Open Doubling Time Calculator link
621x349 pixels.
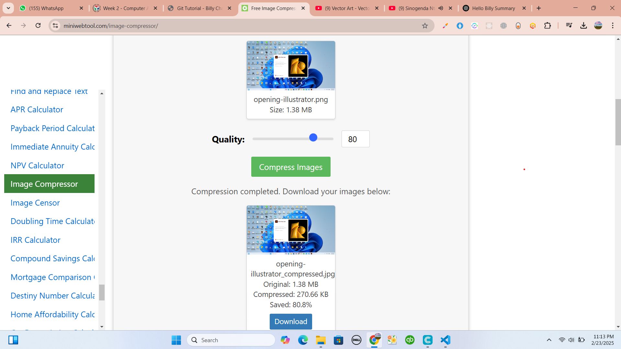click(52, 221)
